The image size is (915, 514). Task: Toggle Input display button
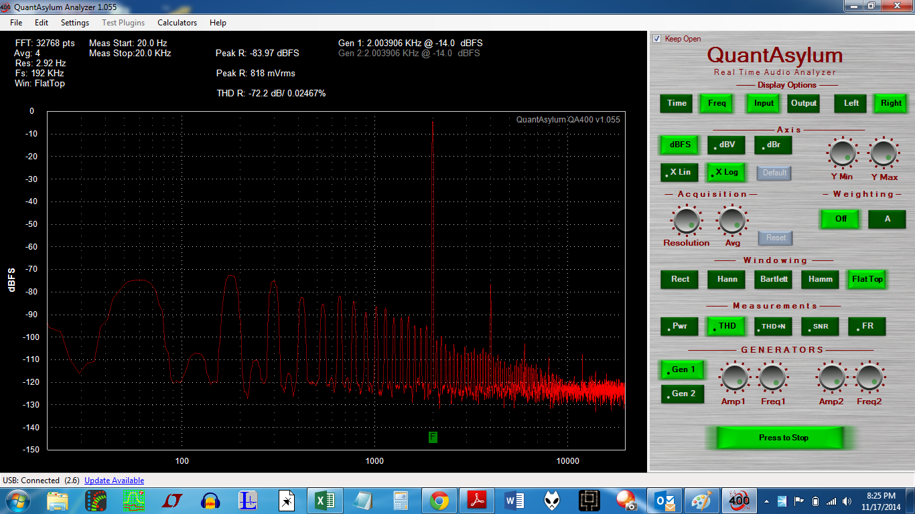tap(764, 103)
